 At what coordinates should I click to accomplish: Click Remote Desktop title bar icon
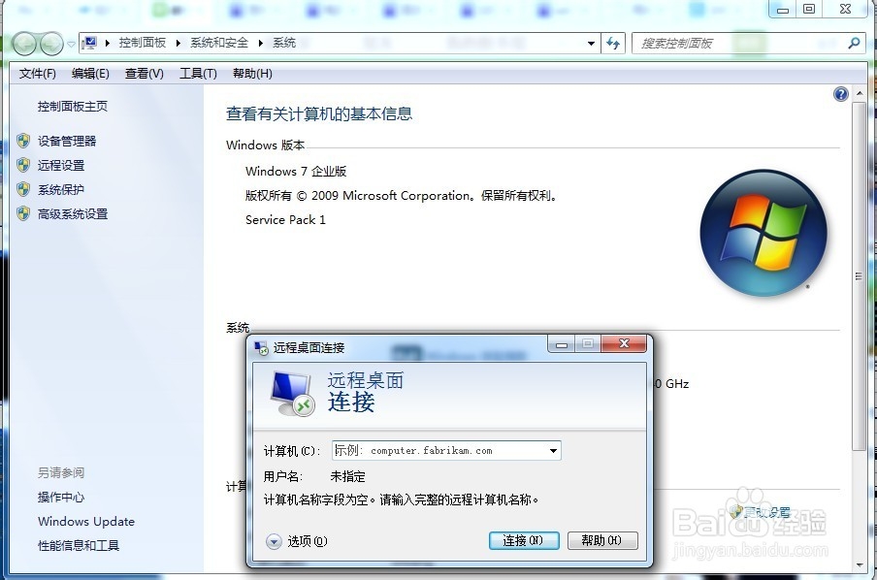(261, 348)
